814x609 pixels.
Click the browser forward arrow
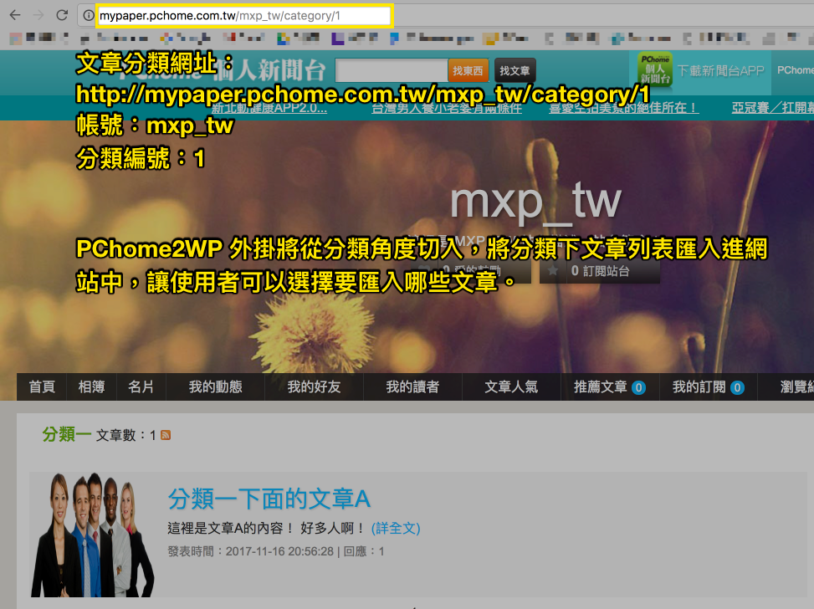pos(38,15)
